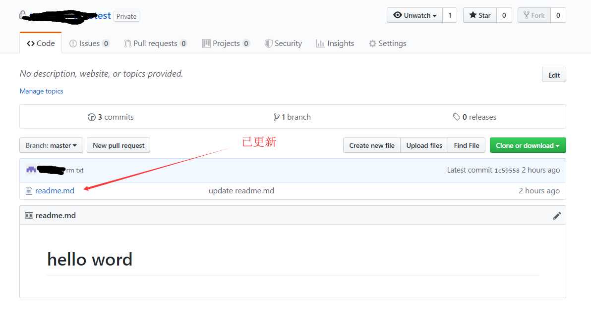Open the Projects tab
This screenshot has height=313, width=591.
tap(226, 43)
